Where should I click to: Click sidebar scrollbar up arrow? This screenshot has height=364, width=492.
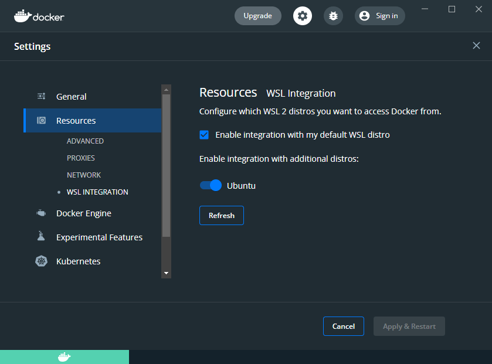(167, 90)
